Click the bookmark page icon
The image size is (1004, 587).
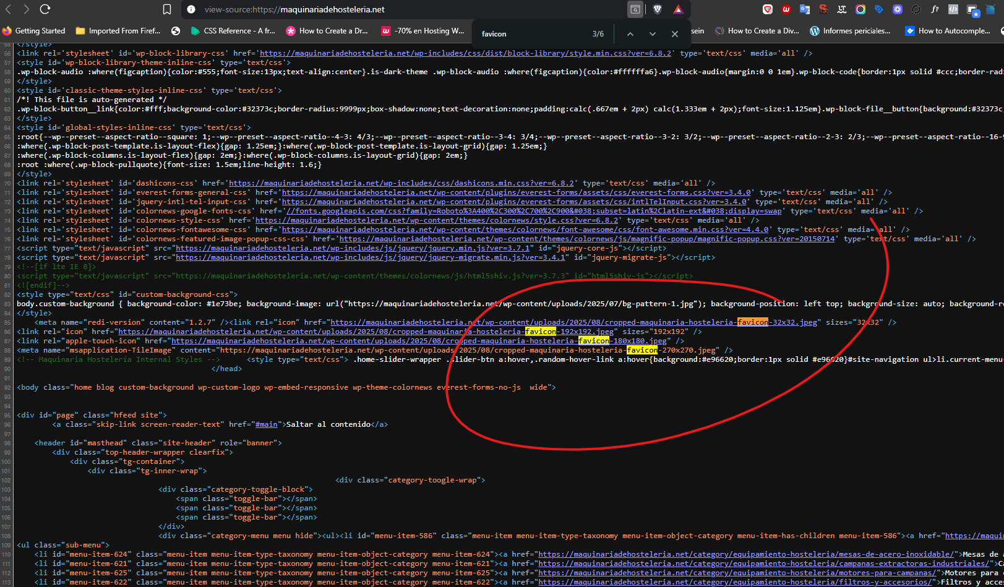tap(167, 9)
